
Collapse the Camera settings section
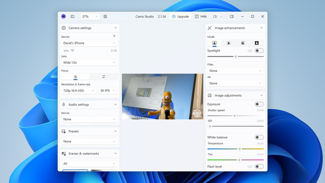[x=115, y=28]
